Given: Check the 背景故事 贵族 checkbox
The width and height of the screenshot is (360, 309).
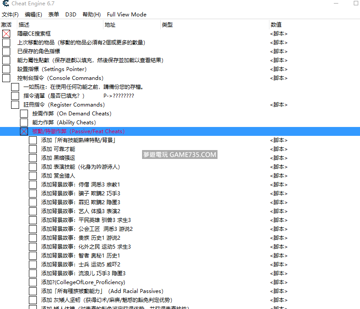Looking at the screenshot, I should tap(33, 238).
